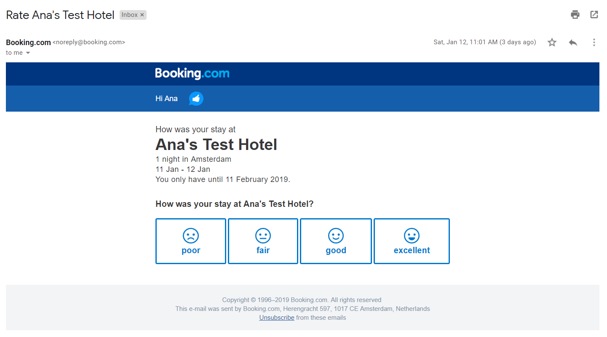Click the subject line 'Rate Ana's Test Hotel'
607x337 pixels.
pyautogui.click(x=60, y=15)
